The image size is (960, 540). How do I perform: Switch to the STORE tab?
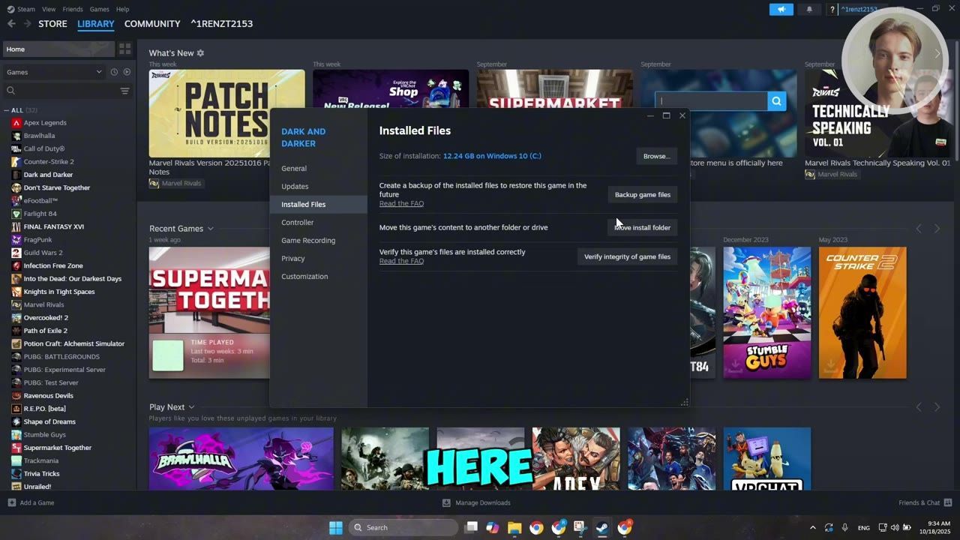52,24
